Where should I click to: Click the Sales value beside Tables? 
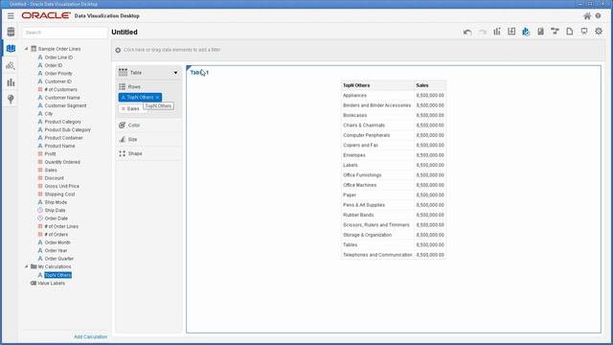[430, 245]
